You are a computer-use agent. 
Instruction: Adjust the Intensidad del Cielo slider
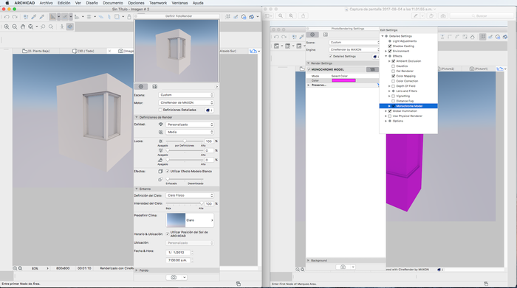tap(185, 203)
